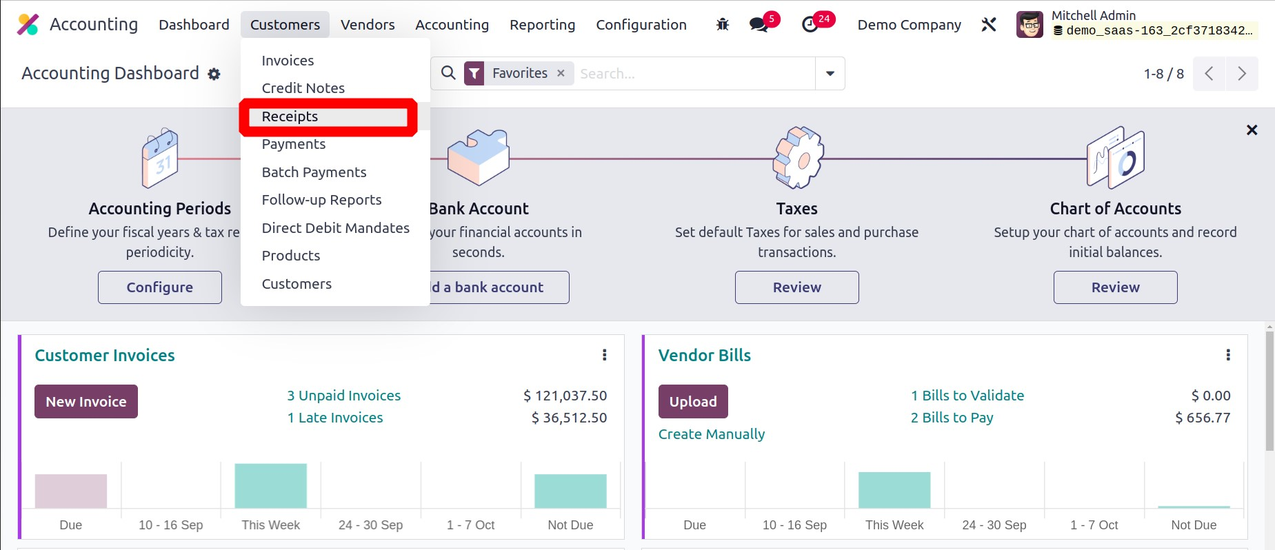Click the search magnifier icon
The height and width of the screenshot is (550, 1275).
[448, 73]
